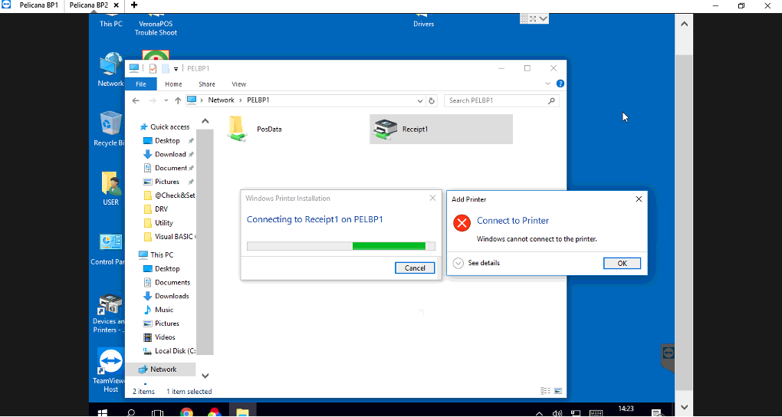This screenshot has height=417, width=782.
Task: Open Chrome from the taskbar
Action: tap(186, 412)
